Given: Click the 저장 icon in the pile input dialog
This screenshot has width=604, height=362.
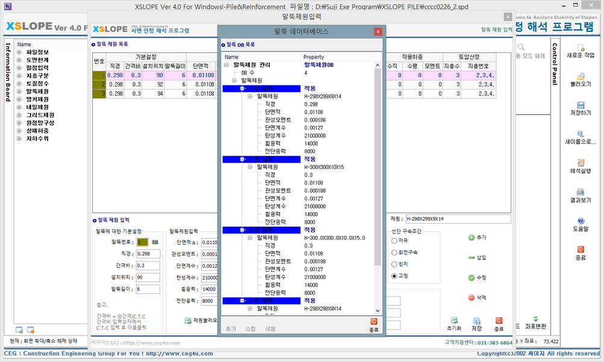Looking at the screenshot, I should (x=476, y=321).
